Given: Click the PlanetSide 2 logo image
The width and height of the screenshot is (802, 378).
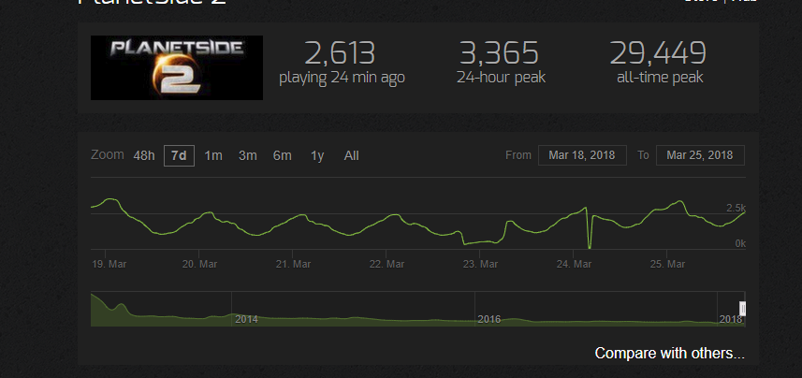Looking at the screenshot, I should coord(177,67).
